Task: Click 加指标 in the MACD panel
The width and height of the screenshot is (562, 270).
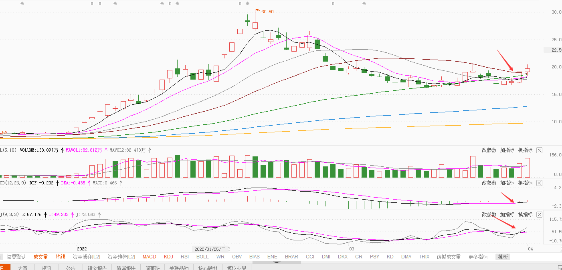Action: (x=507, y=183)
